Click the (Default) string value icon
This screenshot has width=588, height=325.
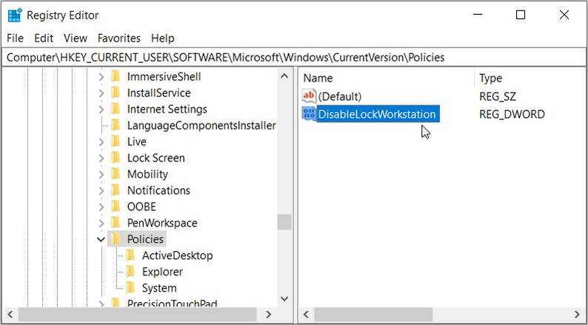coord(310,96)
